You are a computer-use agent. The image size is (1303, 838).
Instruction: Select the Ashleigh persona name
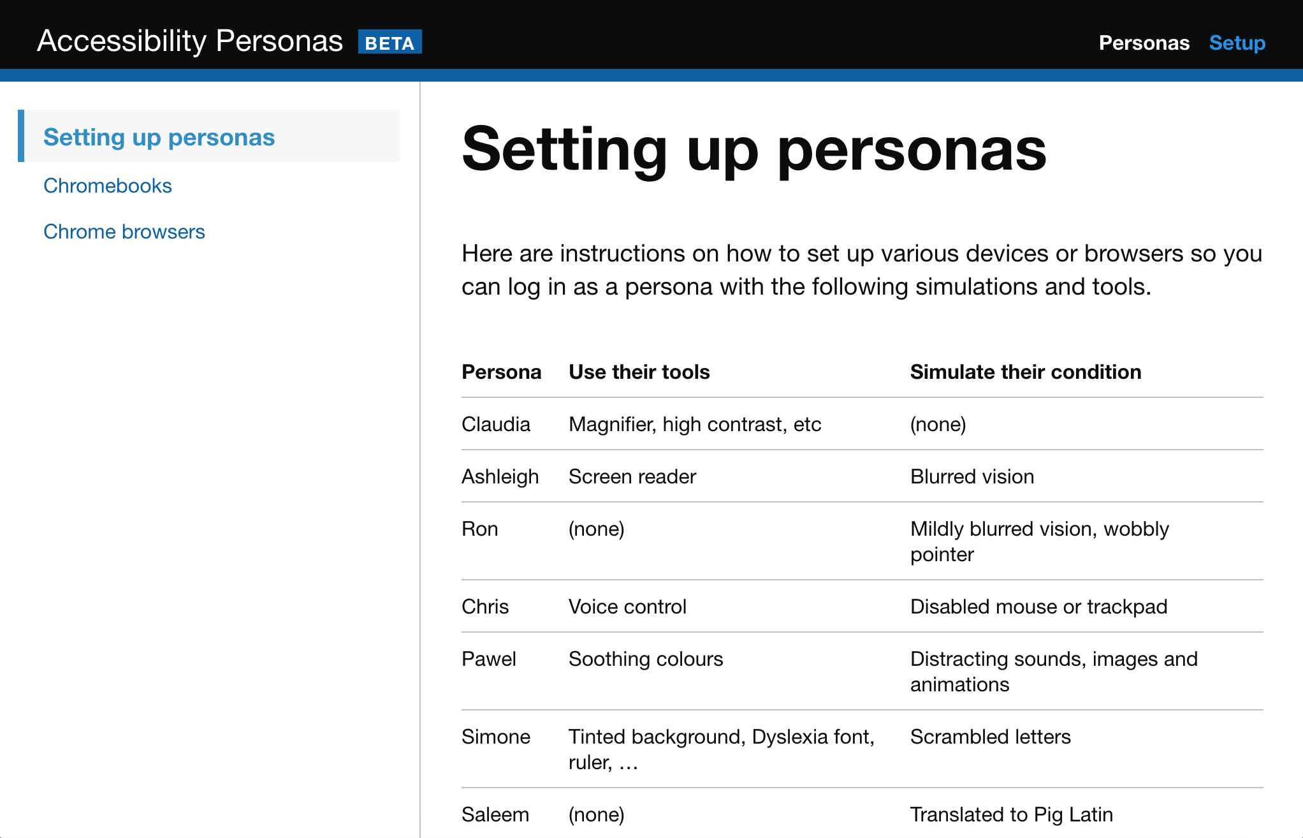click(x=500, y=476)
